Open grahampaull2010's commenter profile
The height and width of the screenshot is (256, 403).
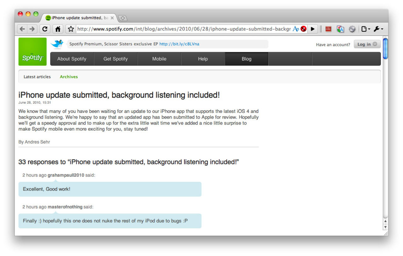coord(66,175)
